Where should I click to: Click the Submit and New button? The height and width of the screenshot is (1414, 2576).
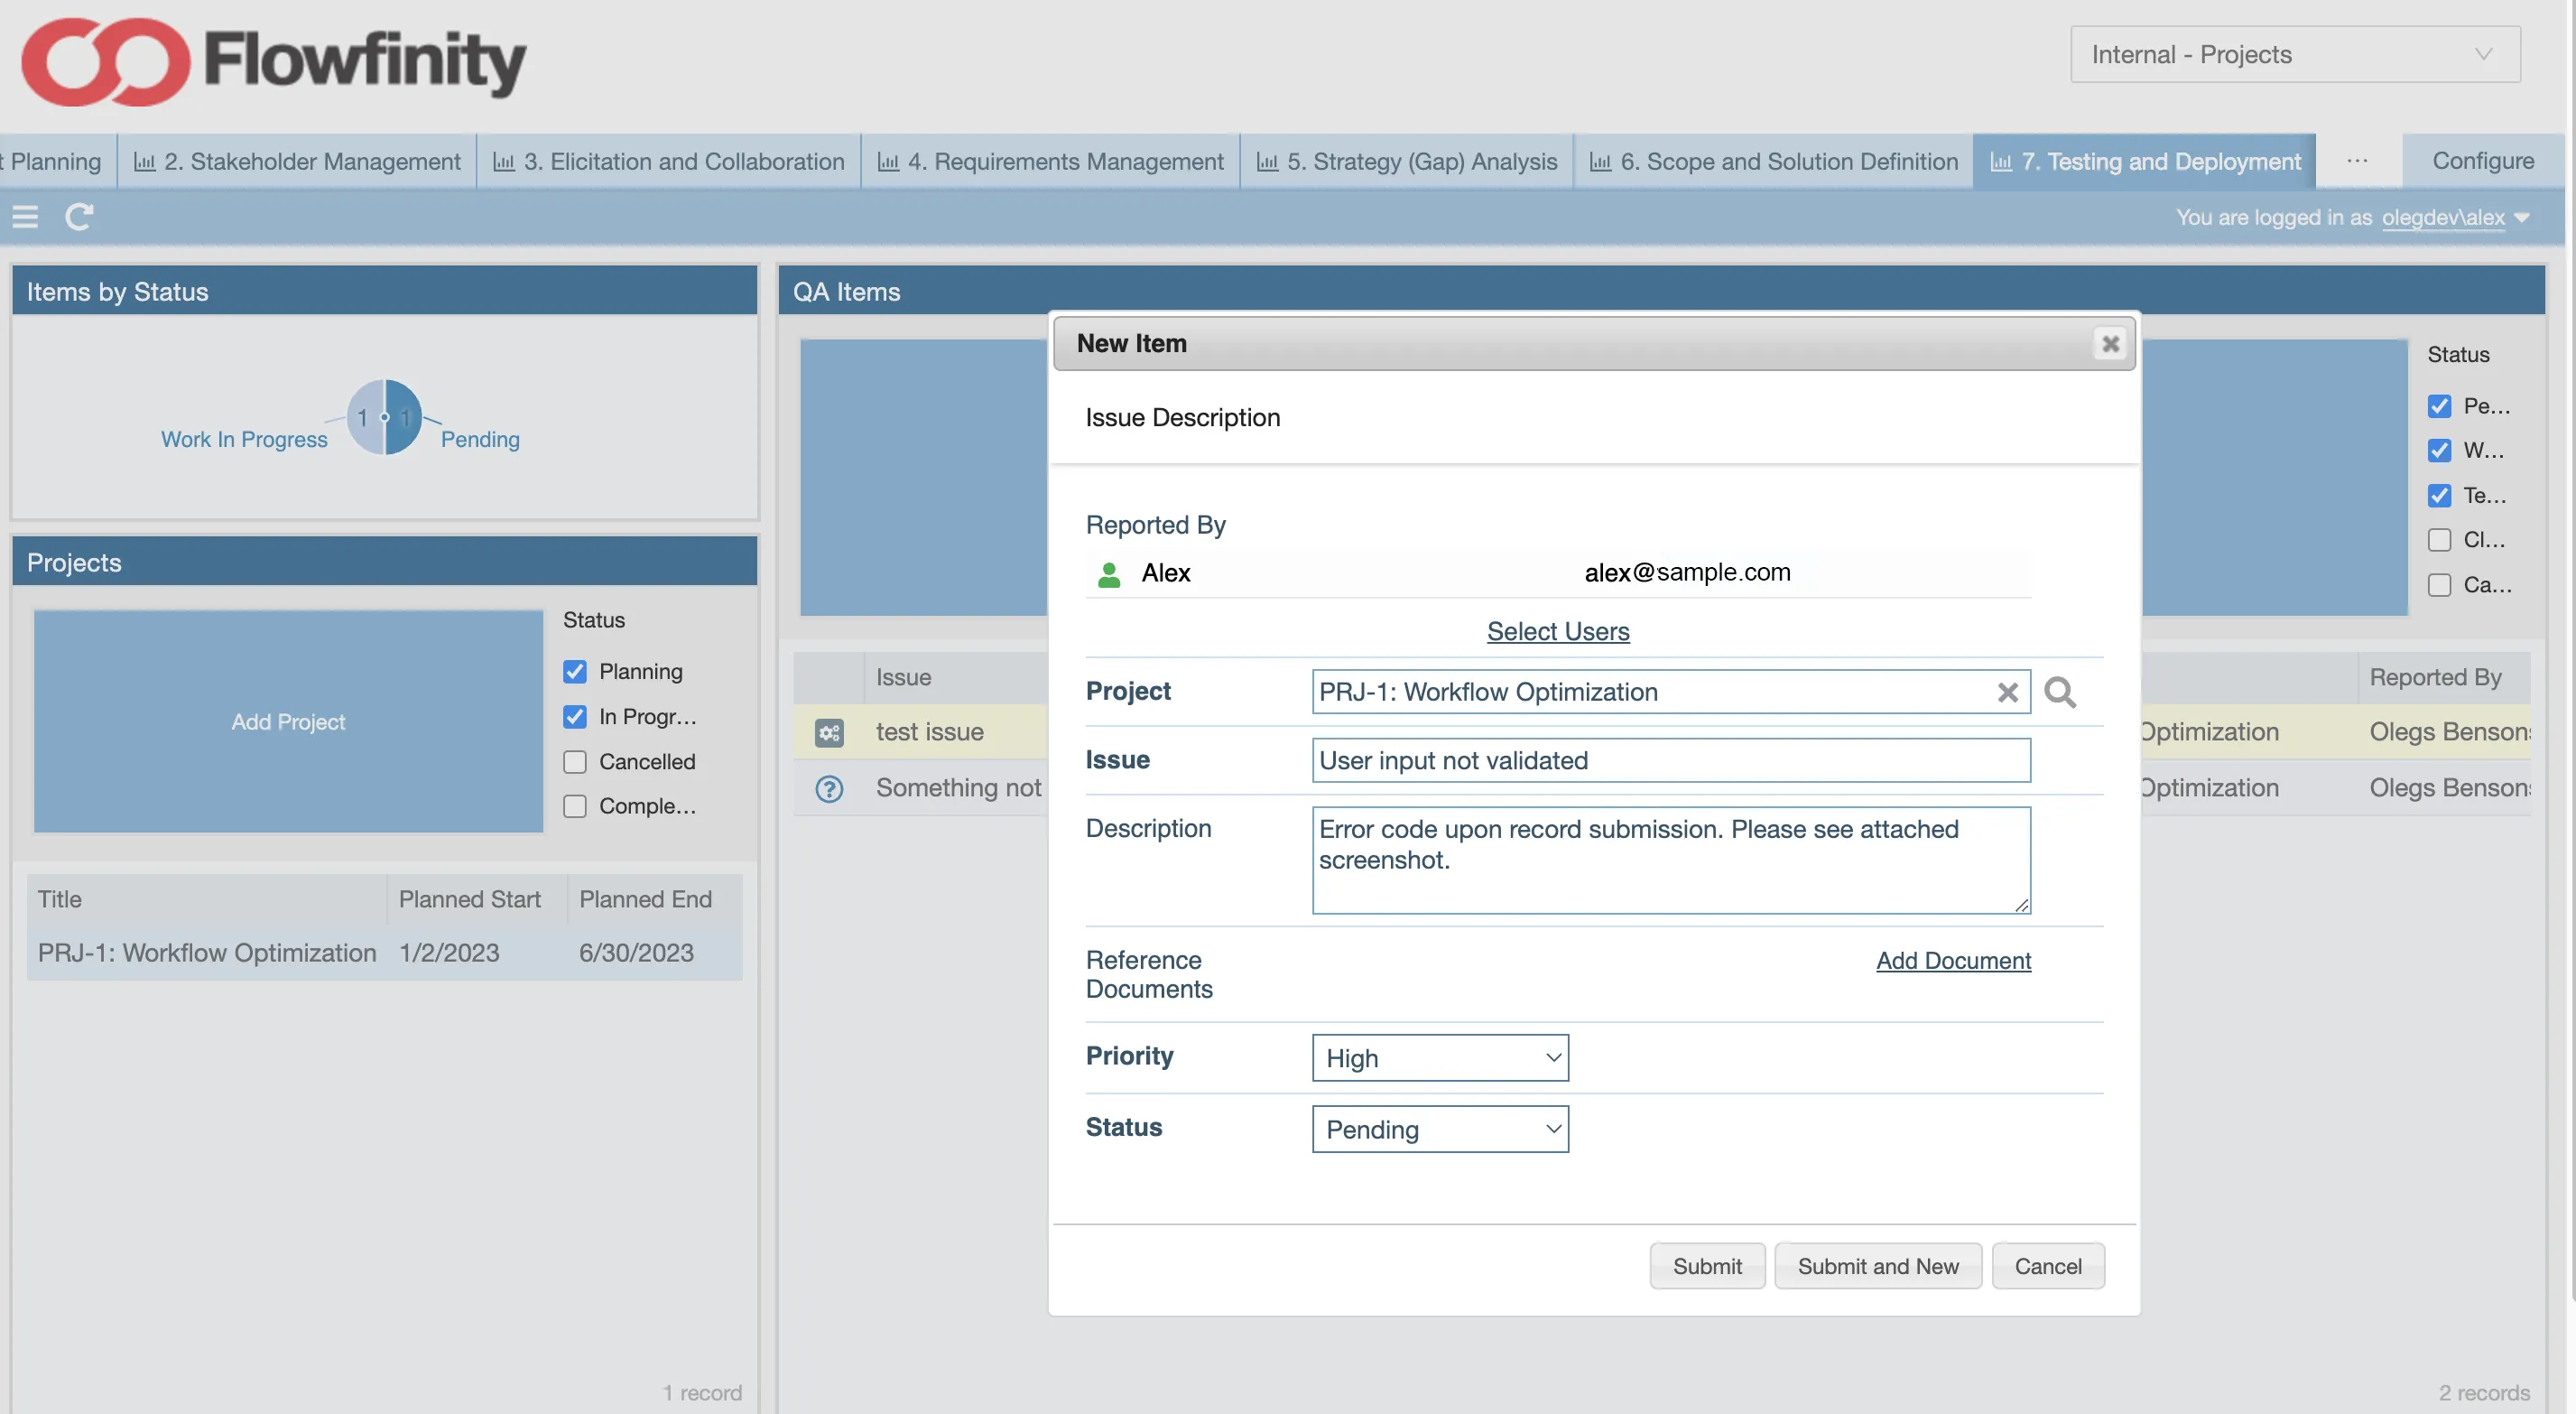click(1877, 1265)
